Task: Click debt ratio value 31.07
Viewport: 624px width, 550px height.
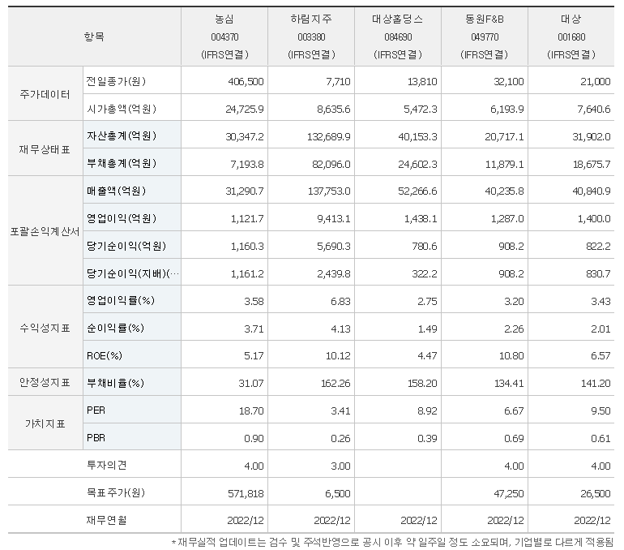Action: [250, 383]
